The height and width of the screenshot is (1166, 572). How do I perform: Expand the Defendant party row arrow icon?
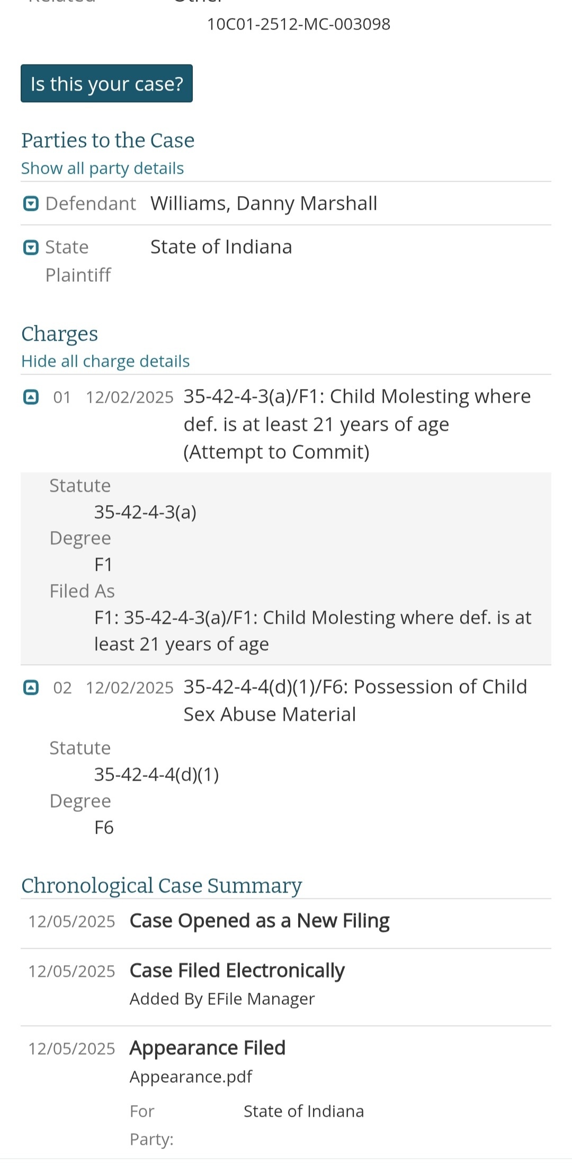[x=31, y=204]
